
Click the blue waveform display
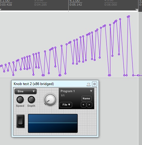(53, 123)
